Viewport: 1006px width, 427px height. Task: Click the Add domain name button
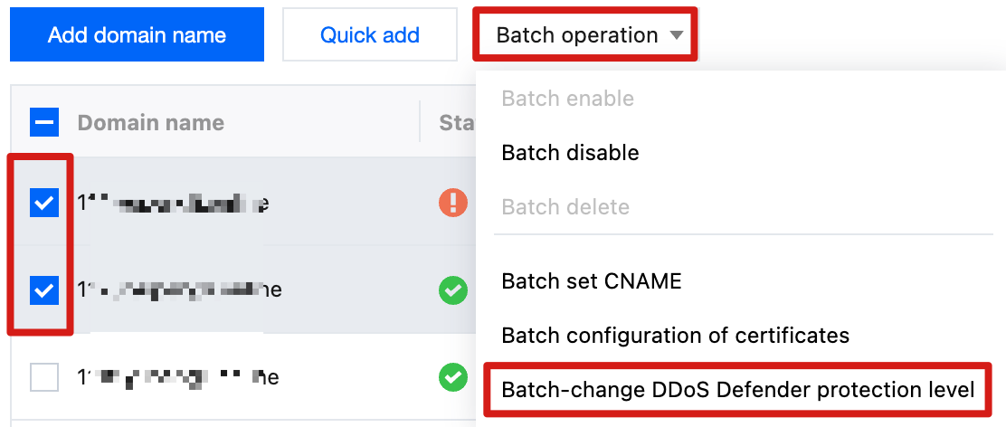pyautogui.click(x=137, y=35)
